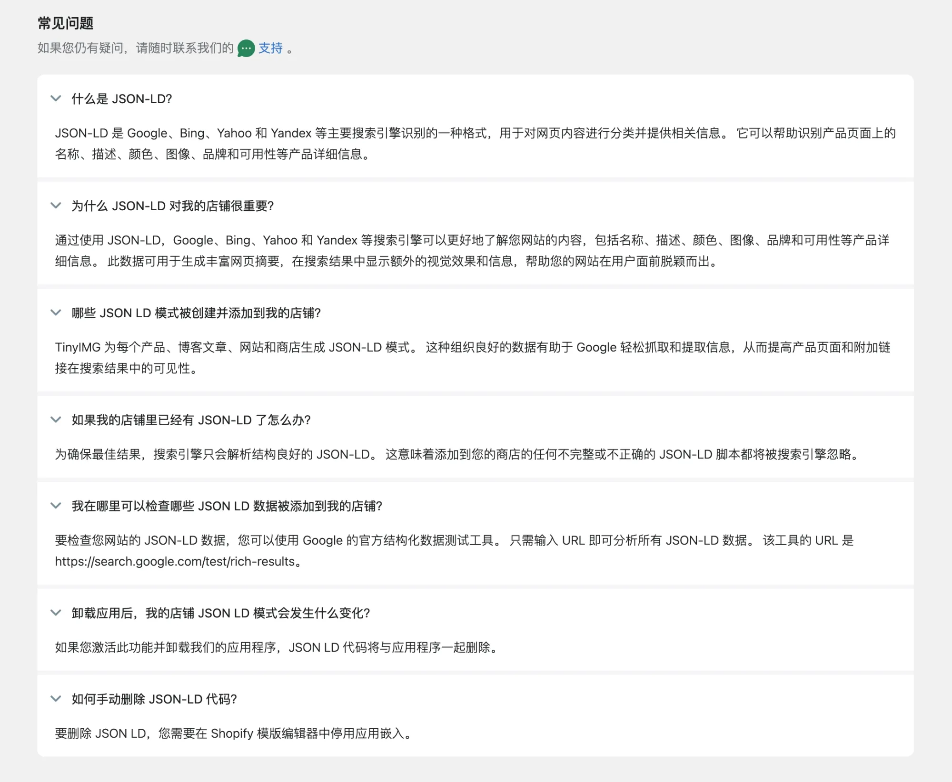Click '如果我的店铺里已经有 JSON-LD 了怎么办?' heading
Viewport: 952px width, 782px height.
190,420
